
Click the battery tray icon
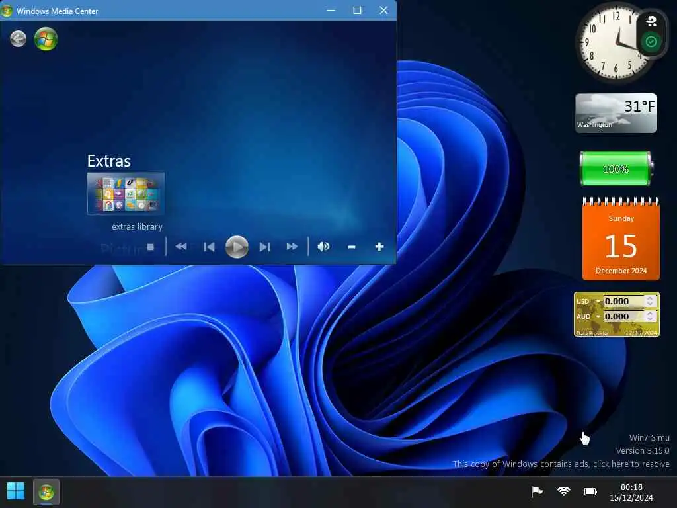590,491
